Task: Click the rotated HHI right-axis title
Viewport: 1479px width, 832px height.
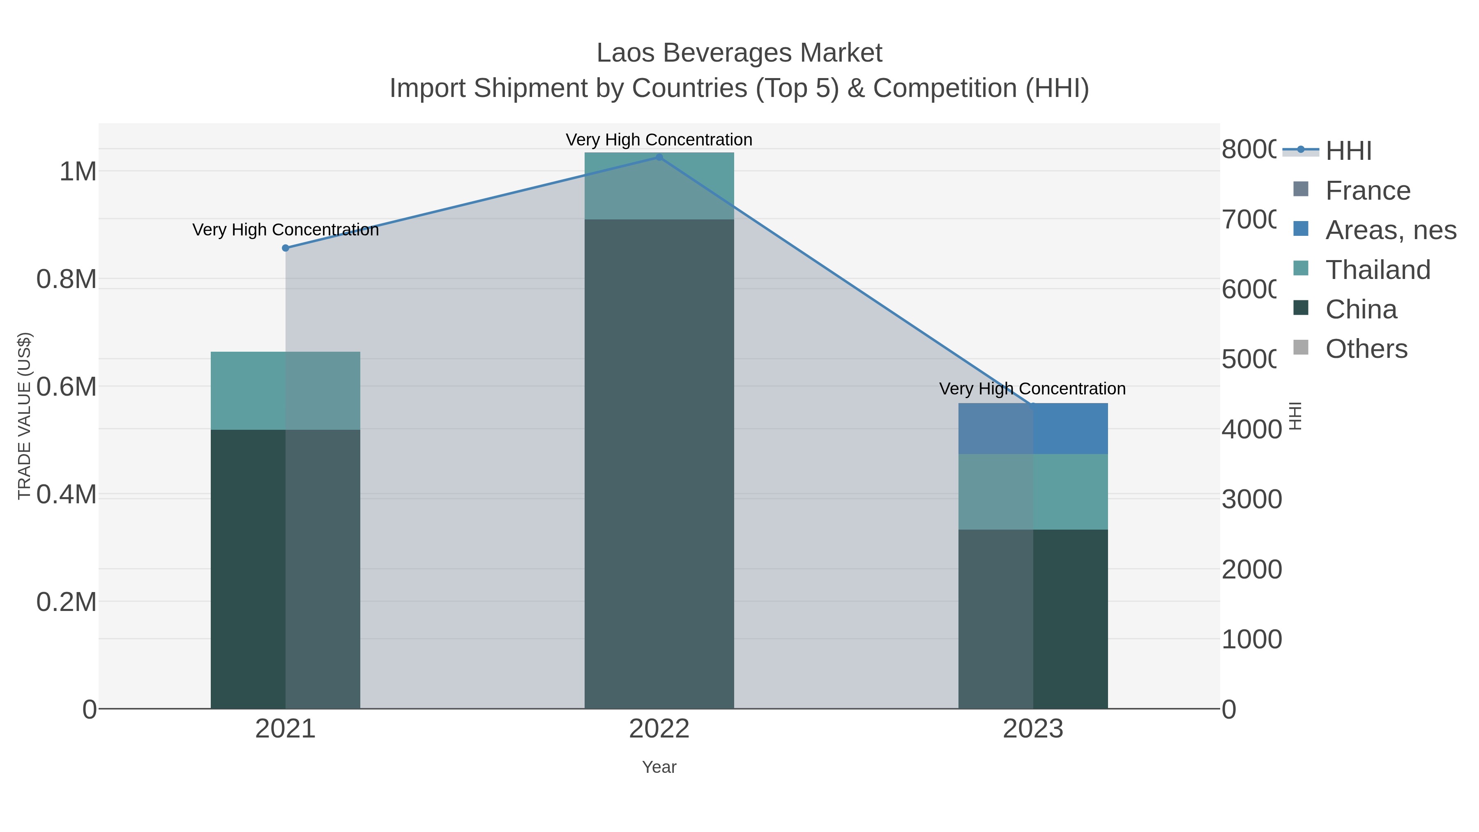Action: click(1295, 416)
